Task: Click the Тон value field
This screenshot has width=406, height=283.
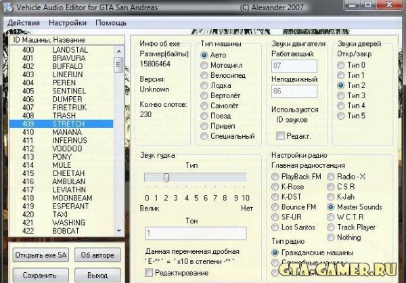Action: pyautogui.click(x=196, y=234)
